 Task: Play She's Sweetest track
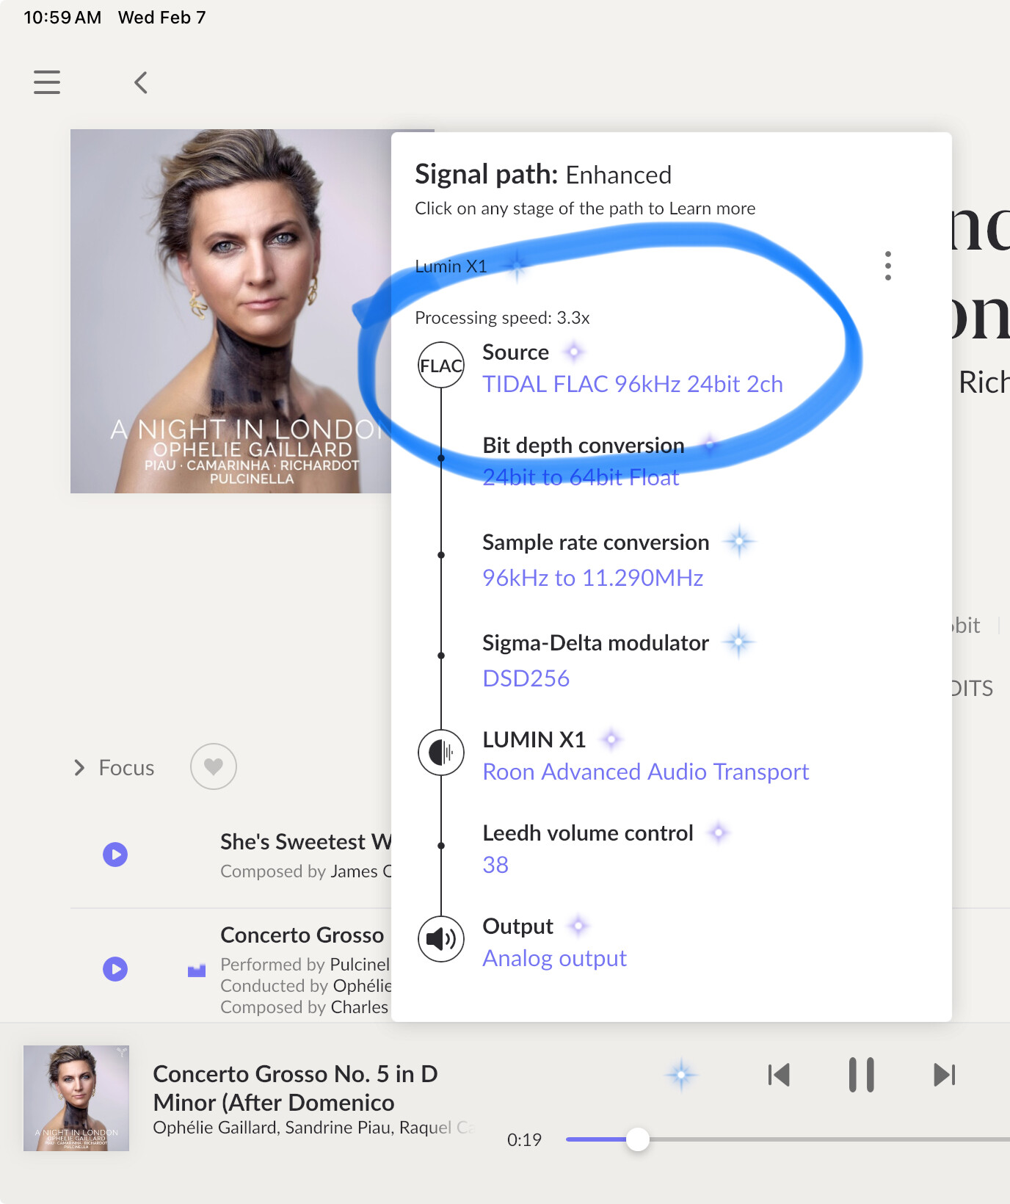[x=115, y=855]
